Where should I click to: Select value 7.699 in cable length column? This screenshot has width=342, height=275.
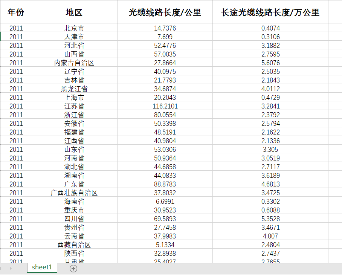(165, 37)
